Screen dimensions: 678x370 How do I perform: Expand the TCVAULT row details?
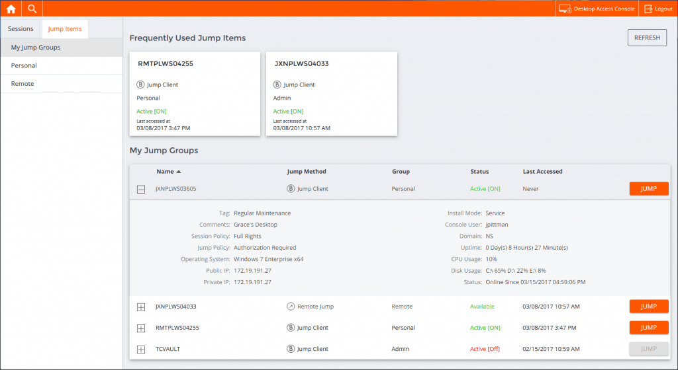click(141, 350)
